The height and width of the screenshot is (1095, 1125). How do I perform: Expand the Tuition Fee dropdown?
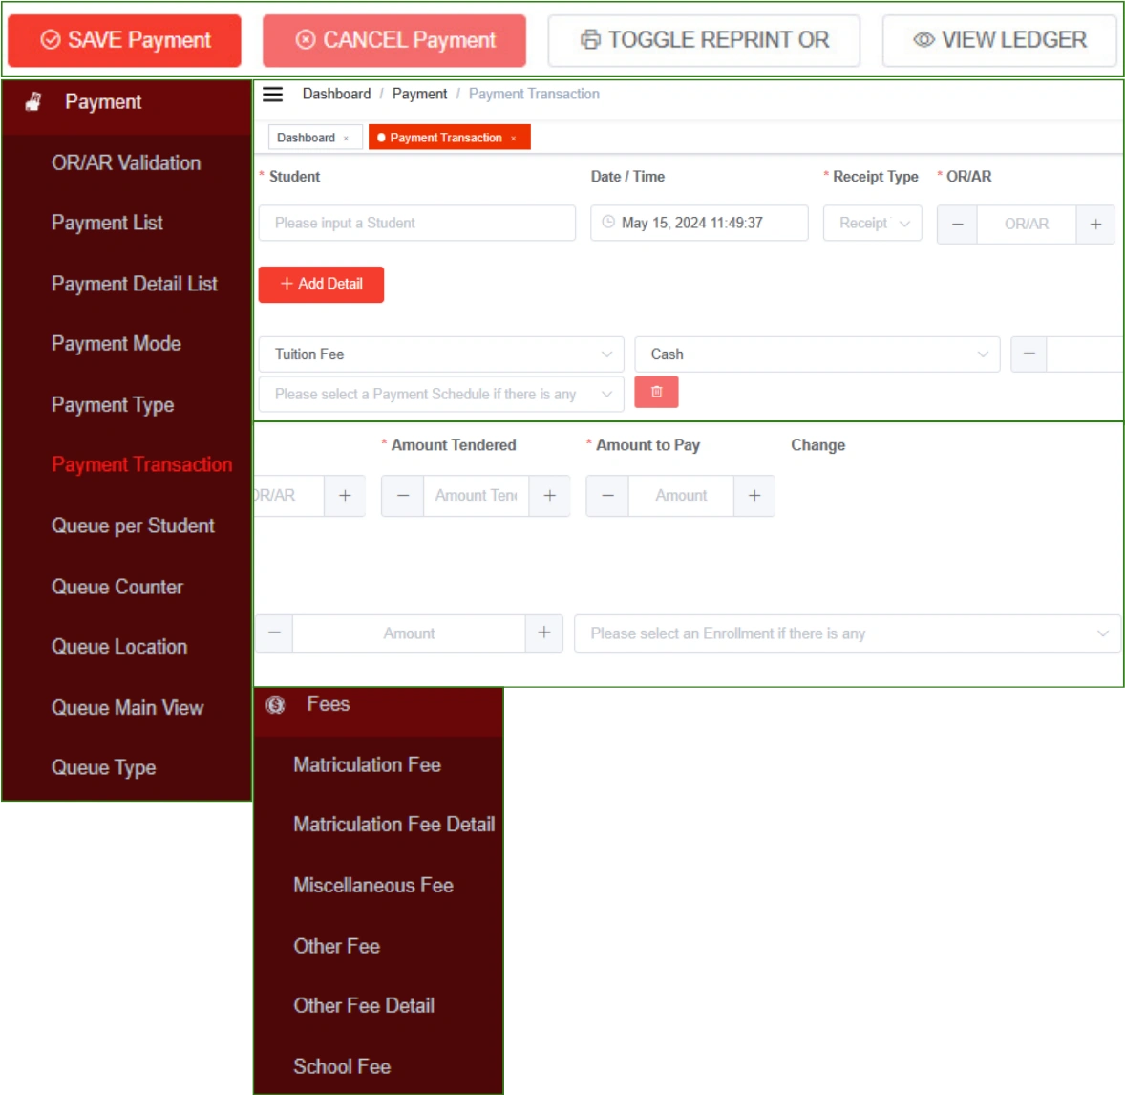441,354
